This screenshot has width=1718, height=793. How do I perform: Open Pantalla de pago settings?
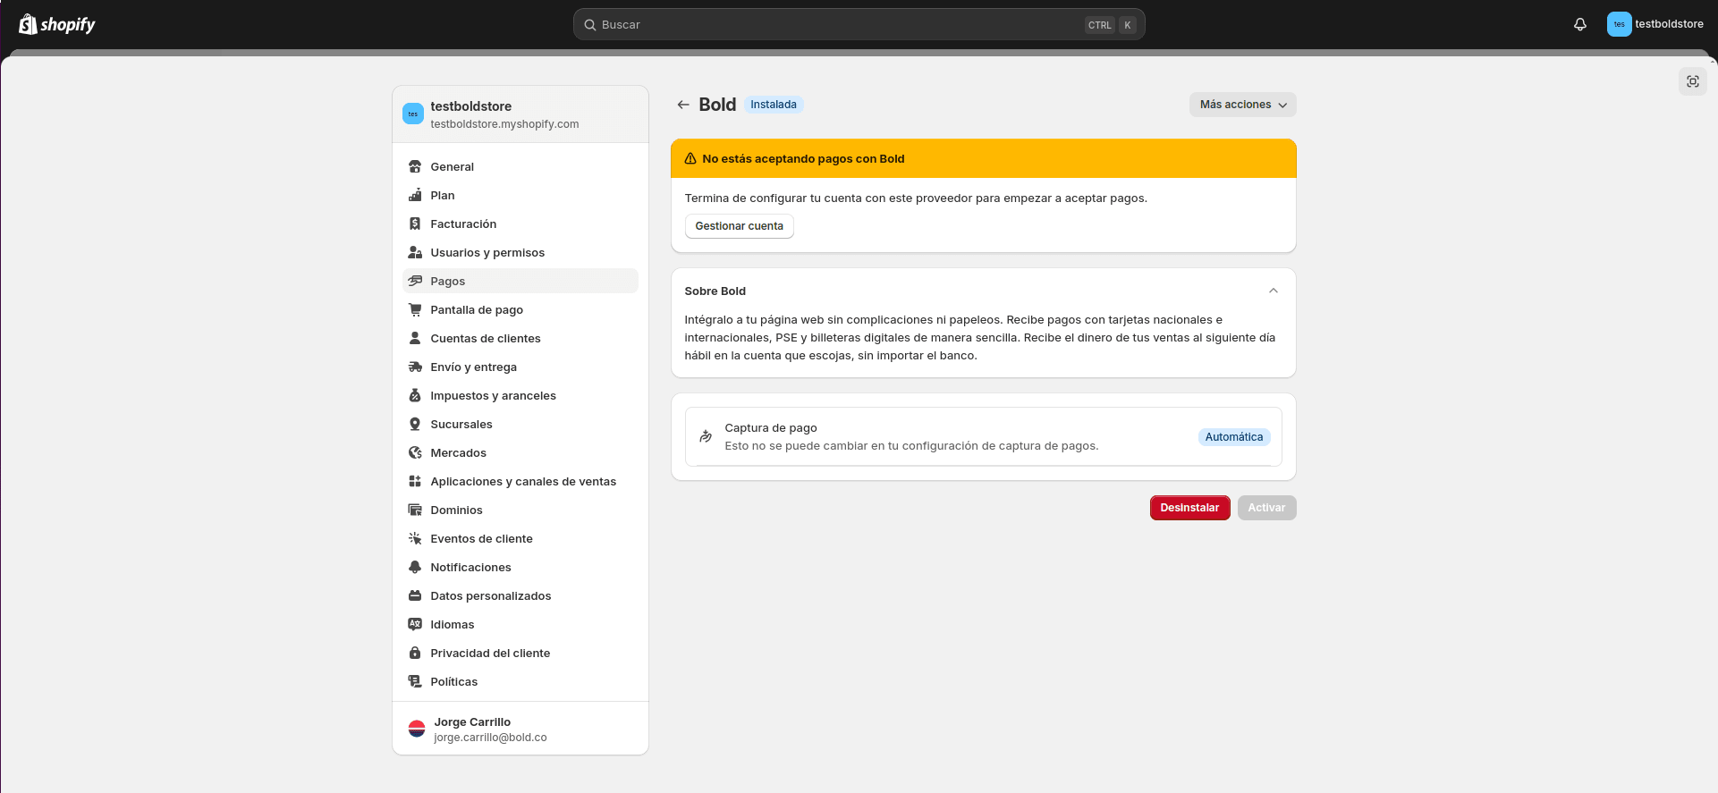520,309
